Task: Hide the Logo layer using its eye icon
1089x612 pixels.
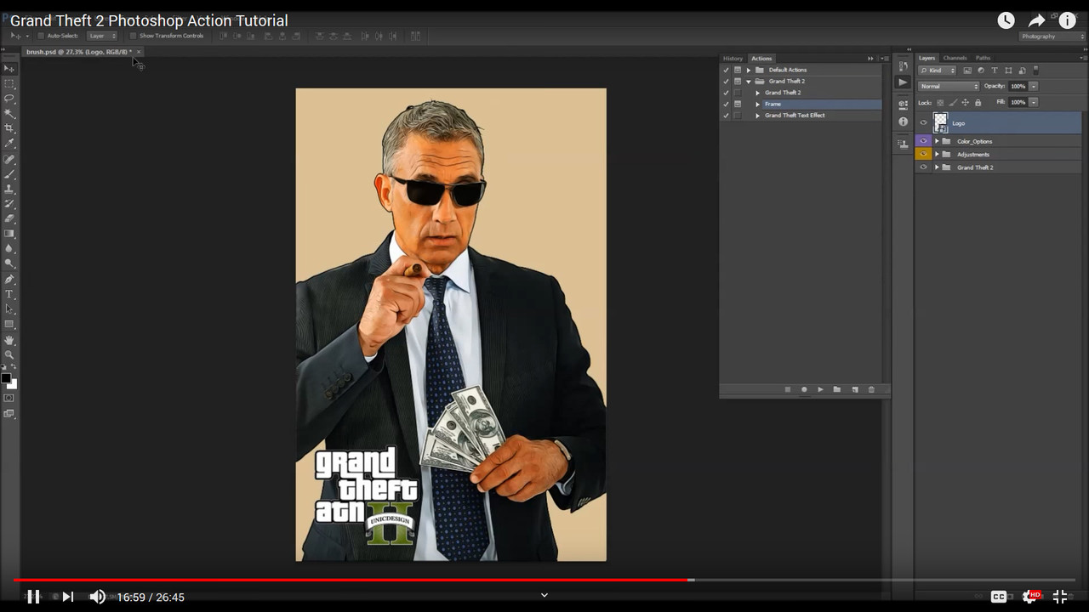Action: (x=923, y=123)
